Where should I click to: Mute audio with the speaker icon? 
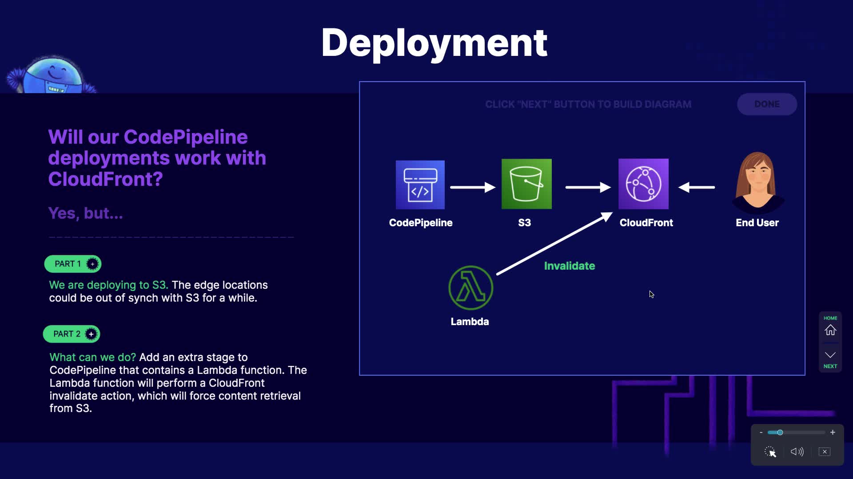pos(797,452)
